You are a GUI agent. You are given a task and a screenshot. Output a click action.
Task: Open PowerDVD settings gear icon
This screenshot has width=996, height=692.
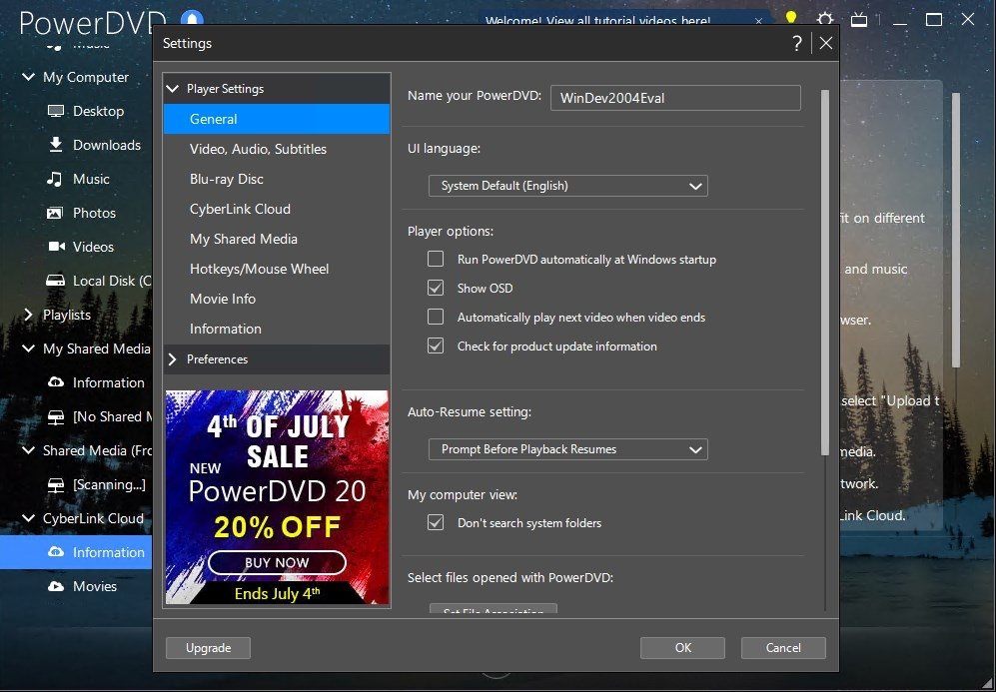pos(825,19)
